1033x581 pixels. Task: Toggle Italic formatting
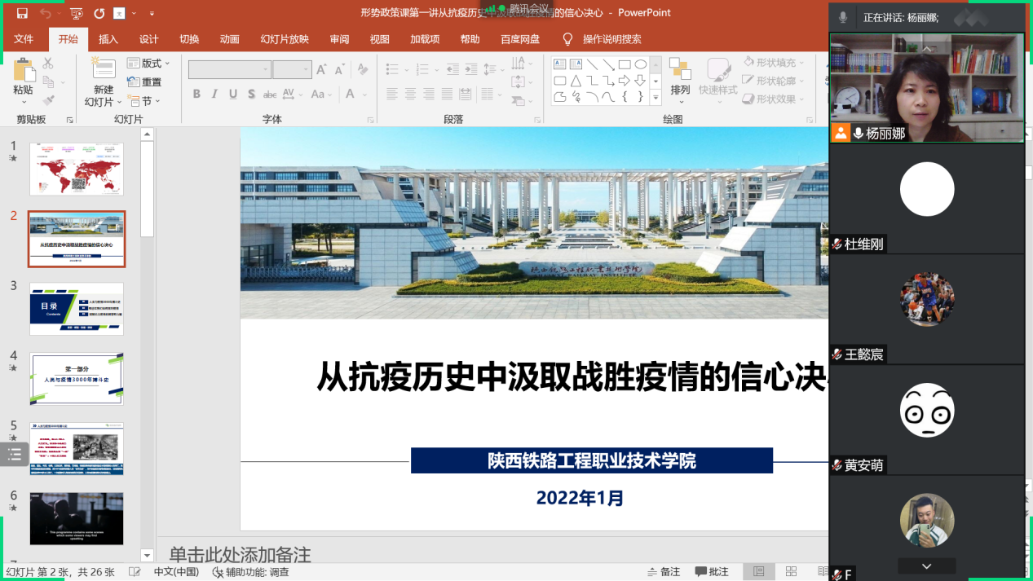(214, 95)
